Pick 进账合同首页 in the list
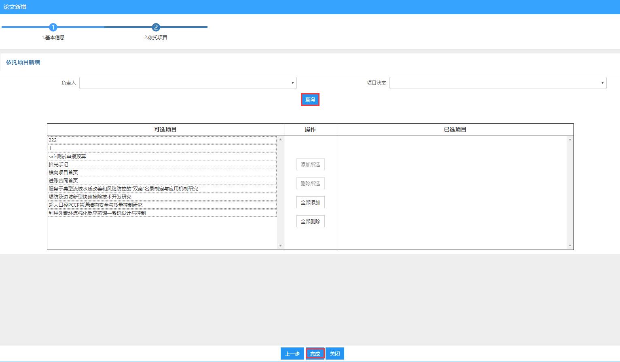The image size is (620, 362). pyautogui.click(x=162, y=181)
